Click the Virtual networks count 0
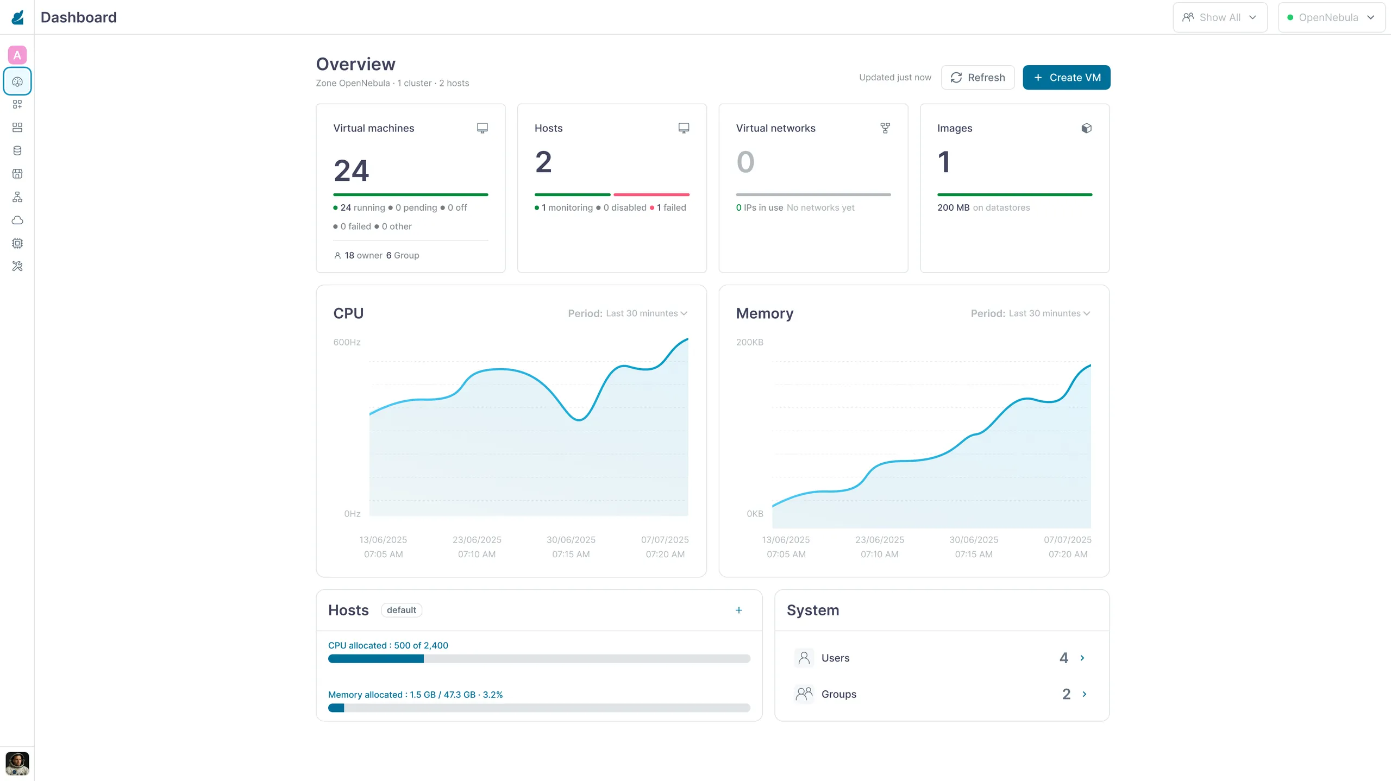The height and width of the screenshot is (781, 1391). [x=745, y=162]
